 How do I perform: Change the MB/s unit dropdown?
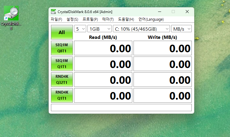pos(181,29)
